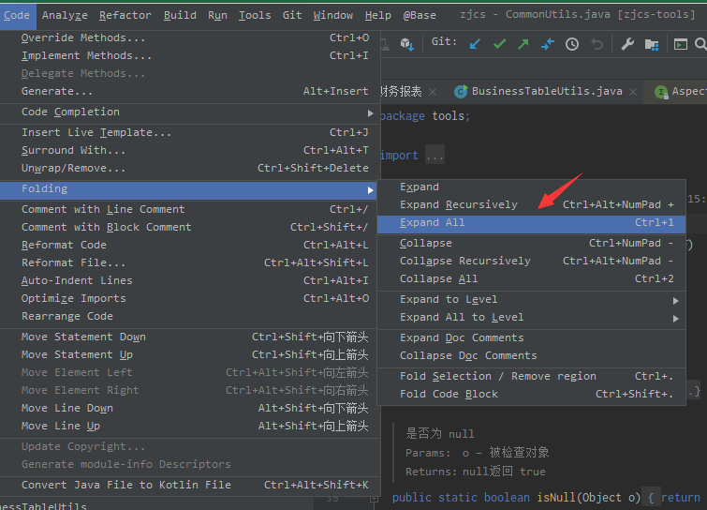Expand the folded import ... block
The width and height of the screenshot is (707, 510).
coord(435,156)
